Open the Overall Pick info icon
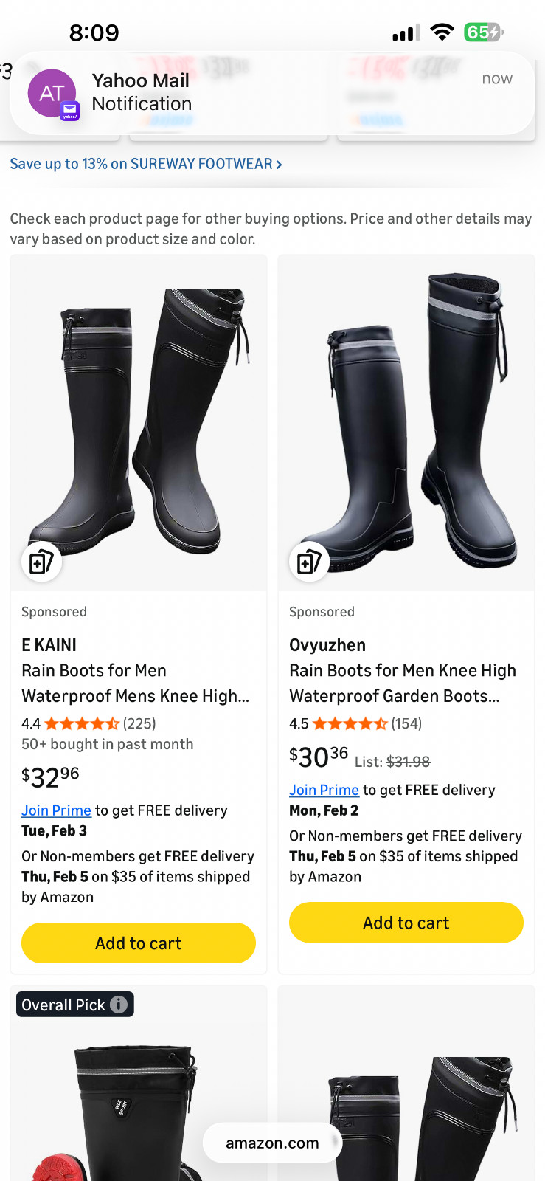 click(119, 1005)
